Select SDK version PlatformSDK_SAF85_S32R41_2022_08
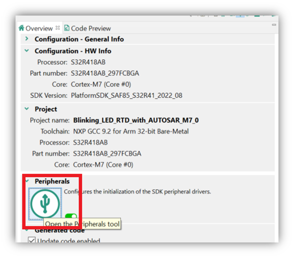 coord(127,95)
